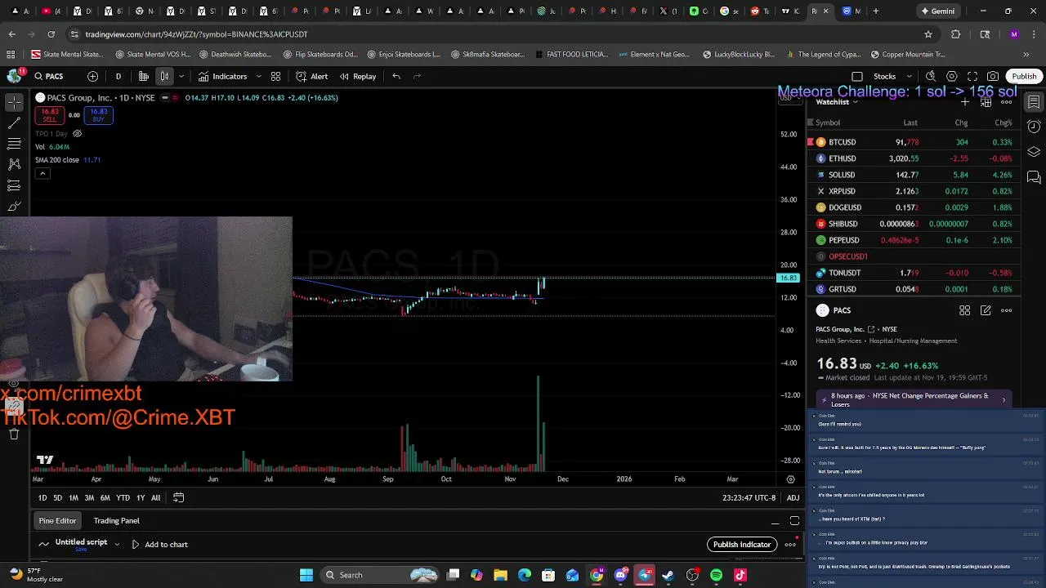Screen dimensions: 1046x588
Task: Open the object tree layers sidebar icon
Action: pyautogui.click(x=1034, y=152)
